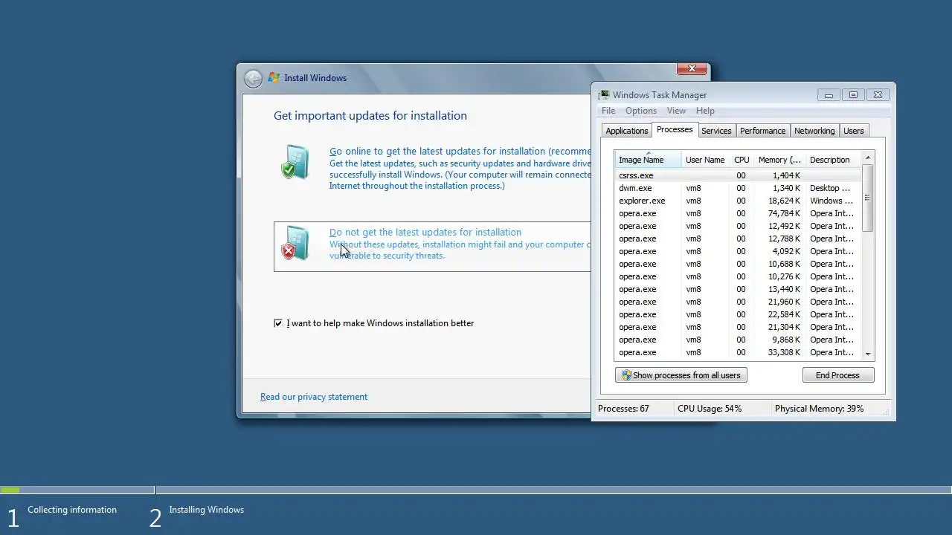
Task: Switch to the Applications tab
Action: pyautogui.click(x=627, y=131)
